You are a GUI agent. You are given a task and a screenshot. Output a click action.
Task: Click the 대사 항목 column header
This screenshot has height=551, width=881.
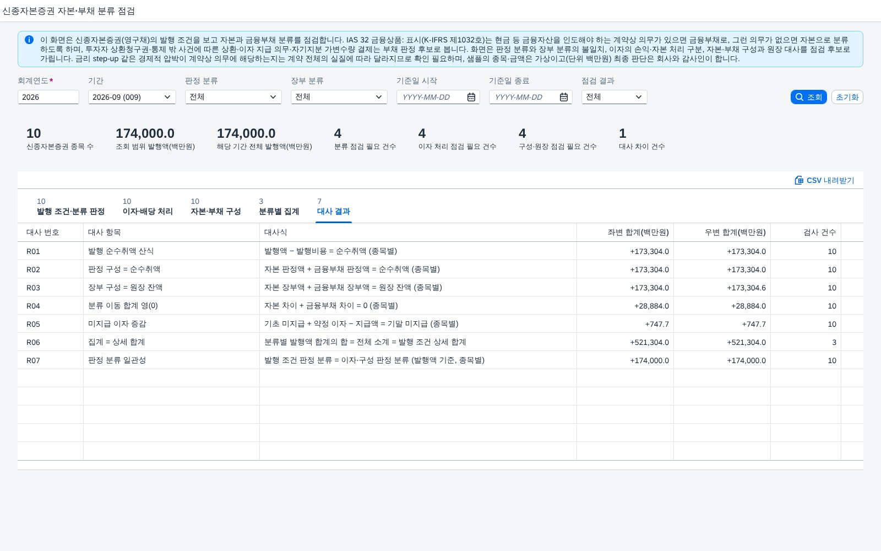point(172,233)
